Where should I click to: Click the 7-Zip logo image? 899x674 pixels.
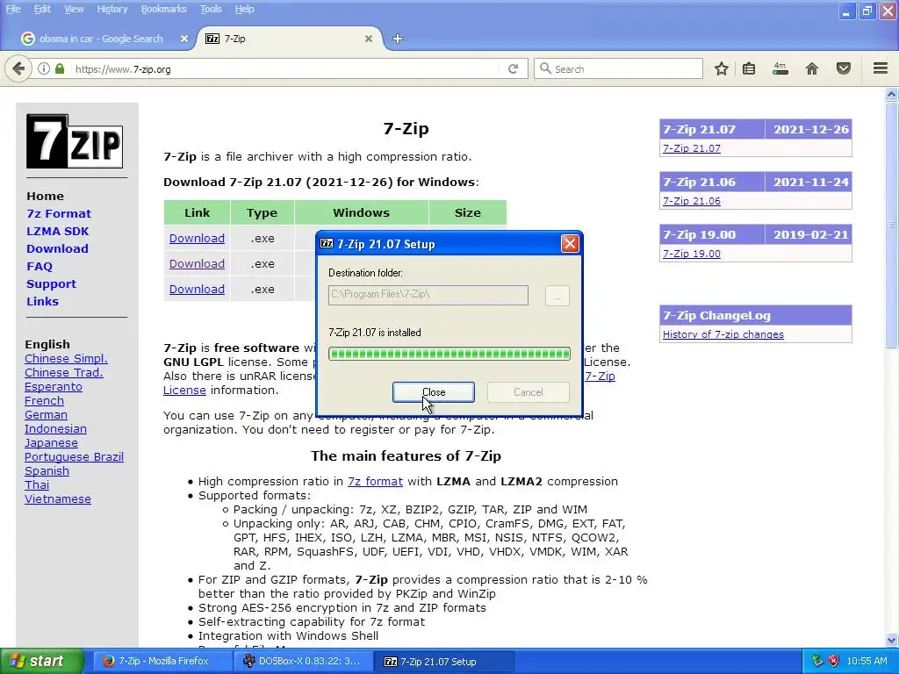[x=75, y=141]
